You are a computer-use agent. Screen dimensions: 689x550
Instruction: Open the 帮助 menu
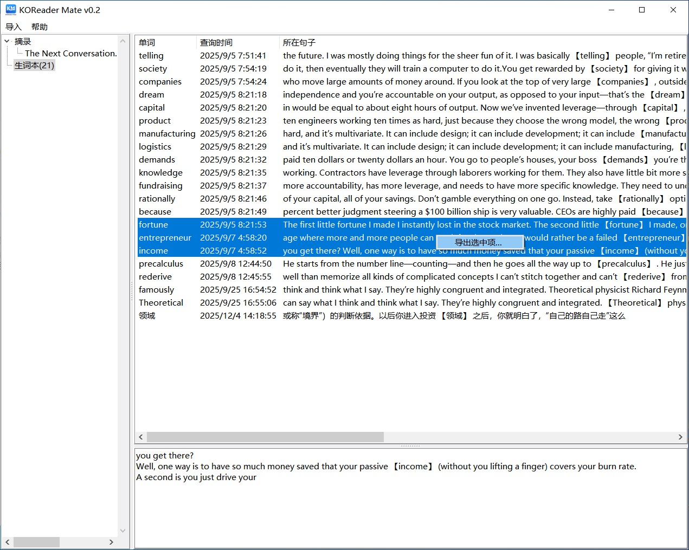pos(39,27)
